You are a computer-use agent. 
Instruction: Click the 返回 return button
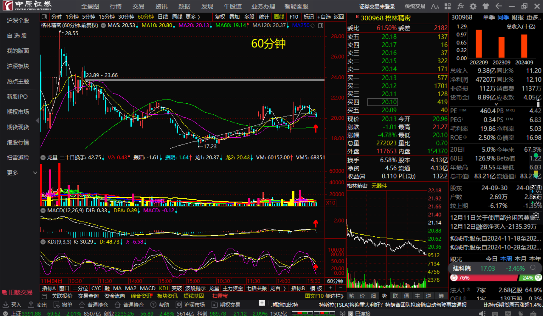(339, 17)
